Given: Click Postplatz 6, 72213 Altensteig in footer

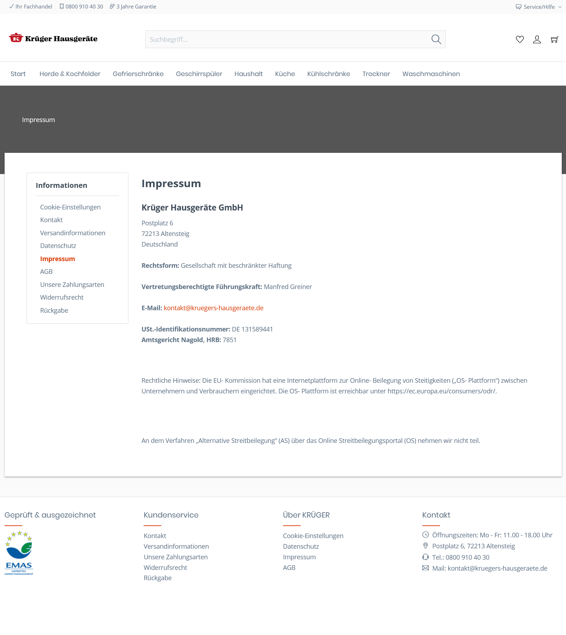Looking at the screenshot, I should (x=474, y=546).
